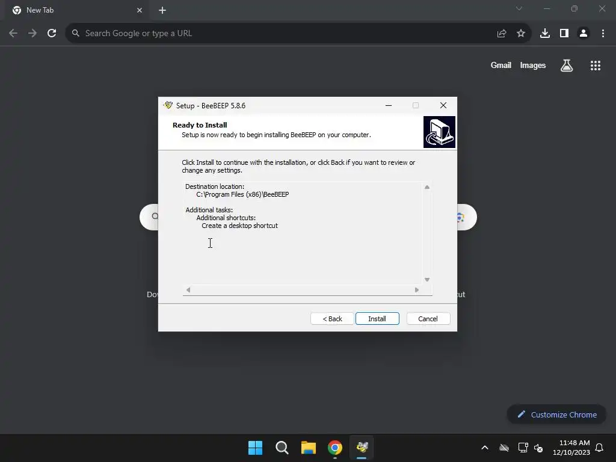Open the Google apps grid
Screen dimensions: 616x462
click(x=596, y=66)
